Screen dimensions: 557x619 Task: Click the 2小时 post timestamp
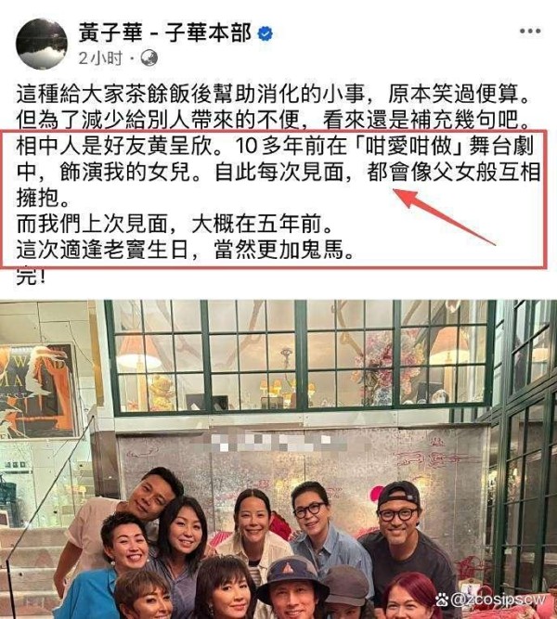[100, 58]
